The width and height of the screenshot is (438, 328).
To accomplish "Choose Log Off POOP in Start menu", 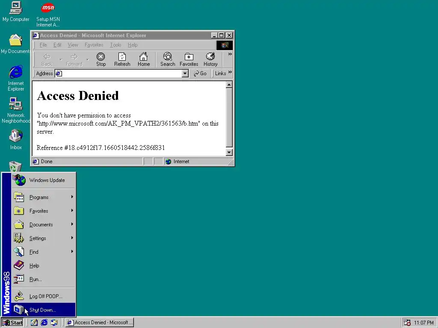I will point(43,296).
